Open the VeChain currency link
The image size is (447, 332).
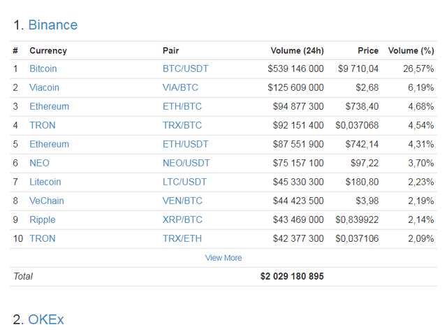pos(46,201)
